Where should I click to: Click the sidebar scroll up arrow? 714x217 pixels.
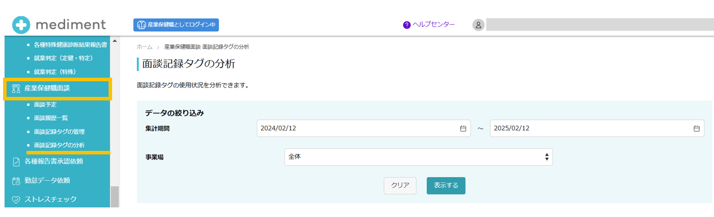115,41
